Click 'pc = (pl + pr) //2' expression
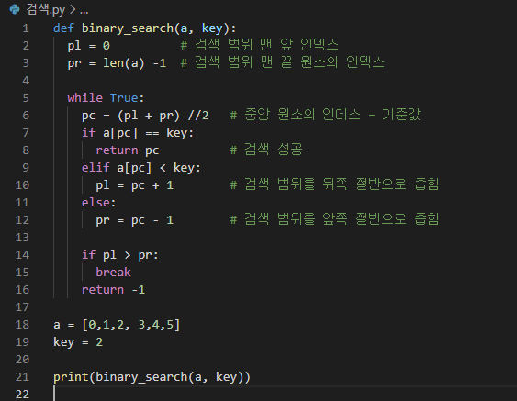The height and width of the screenshot is (401, 517). click(x=145, y=116)
